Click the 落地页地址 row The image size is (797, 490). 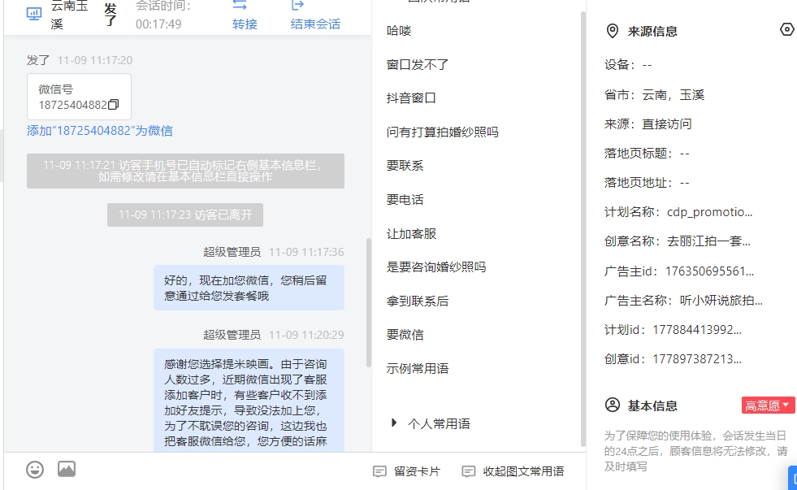tap(647, 183)
